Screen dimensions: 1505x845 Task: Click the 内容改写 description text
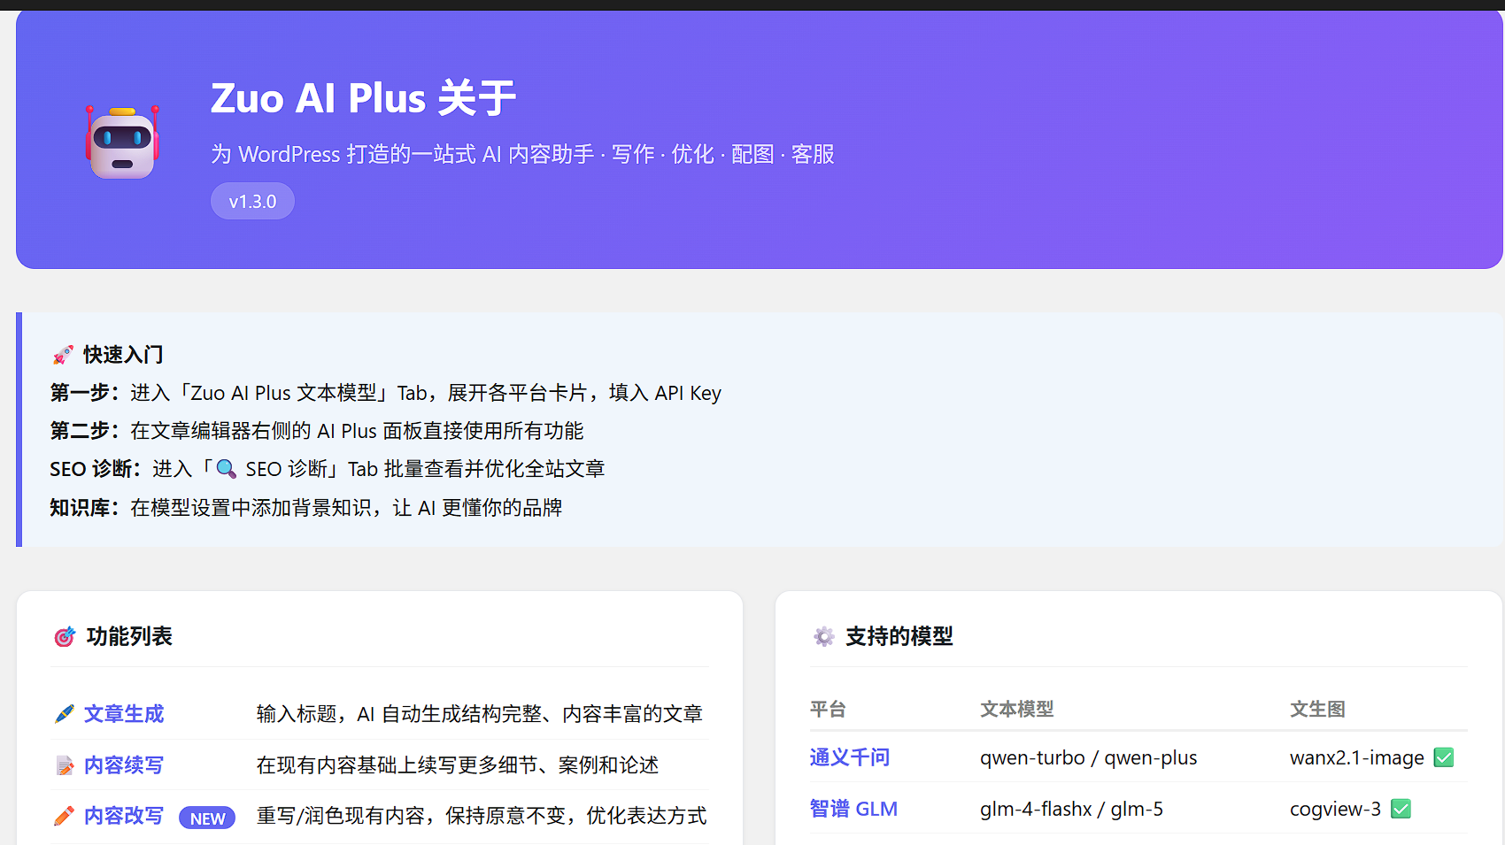click(482, 816)
